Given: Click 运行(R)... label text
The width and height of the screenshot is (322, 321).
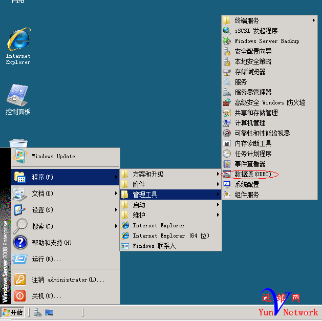Looking at the screenshot, I should tap(47, 259).
